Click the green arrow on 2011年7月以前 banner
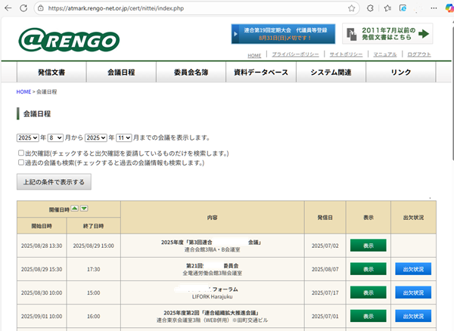The height and width of the screenshot is (331, 454). [424, 34]
